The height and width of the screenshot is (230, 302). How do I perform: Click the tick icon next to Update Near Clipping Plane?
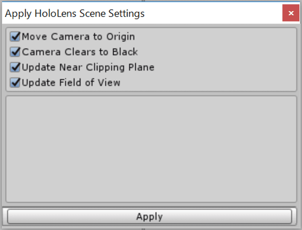click(x=15, y=67)
